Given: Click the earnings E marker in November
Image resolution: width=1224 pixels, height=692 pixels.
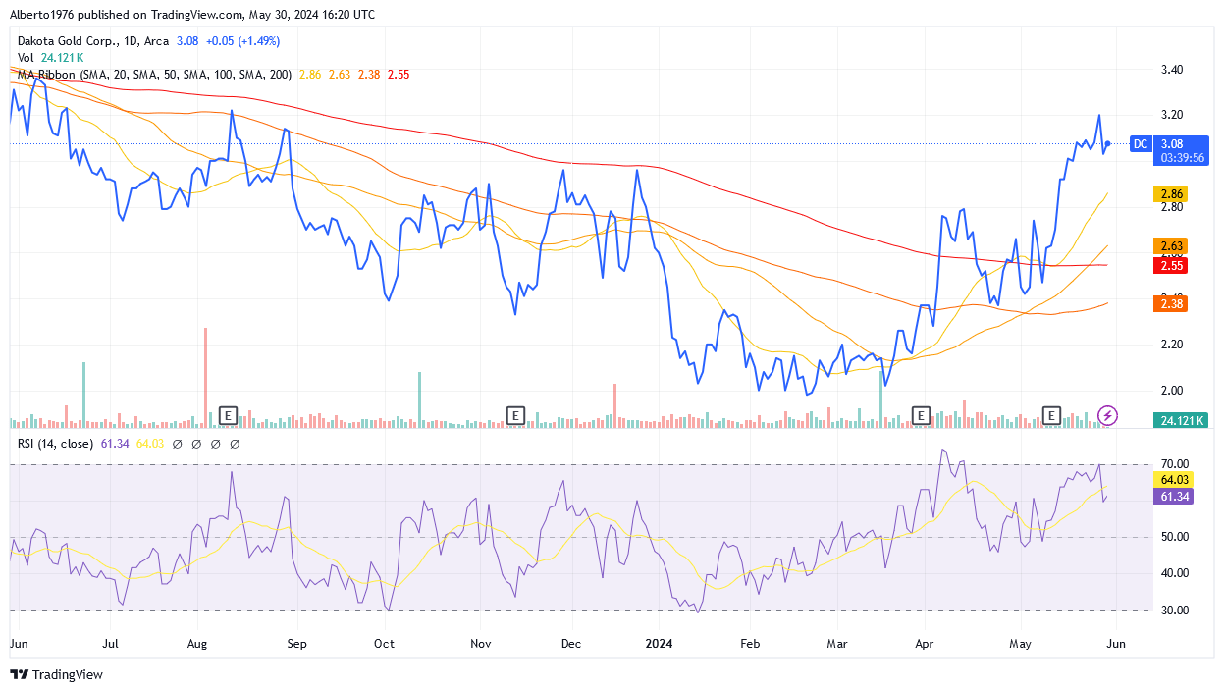Looking at the screenshot, I should (514, 415).
